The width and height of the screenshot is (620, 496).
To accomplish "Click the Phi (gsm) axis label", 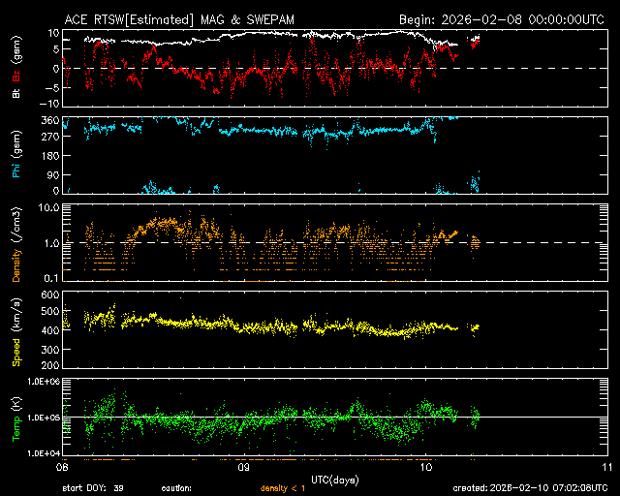I will tap(16, 156).
